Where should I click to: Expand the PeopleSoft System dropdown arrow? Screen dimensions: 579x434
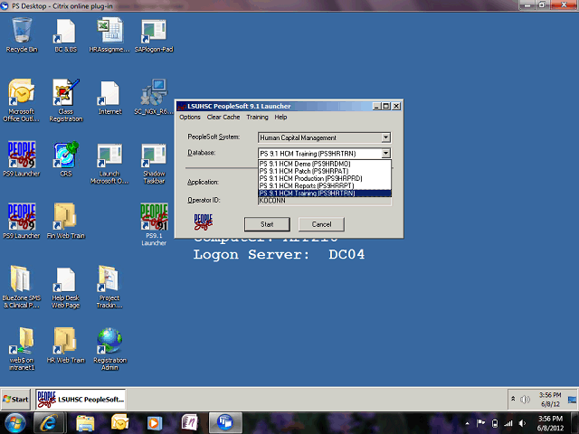[x=385, y=137]
